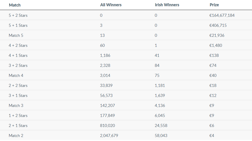252x141 pixels.
Task: Select the 4 + 2 Stars row label
Action: [18, 45]
